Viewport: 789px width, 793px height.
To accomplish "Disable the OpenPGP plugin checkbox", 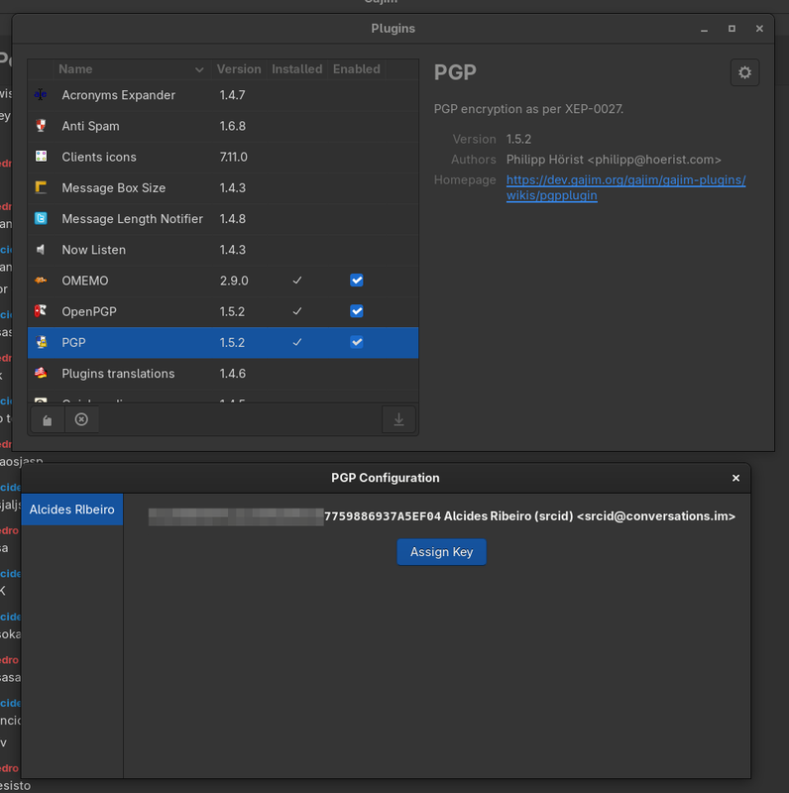I will click(x=357, y=311).
